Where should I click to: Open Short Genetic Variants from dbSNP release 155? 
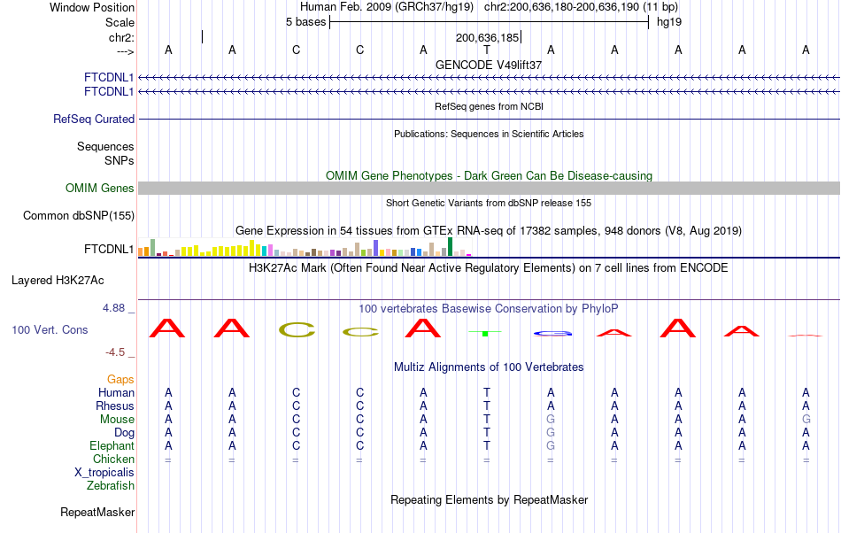pos(489,203)
